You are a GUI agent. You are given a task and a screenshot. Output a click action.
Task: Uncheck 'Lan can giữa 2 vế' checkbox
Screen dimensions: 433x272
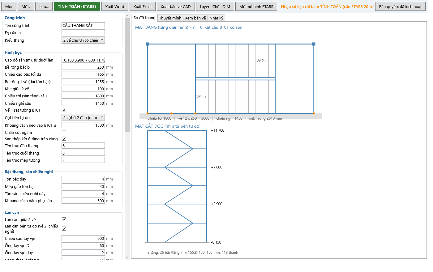(64, 219)
